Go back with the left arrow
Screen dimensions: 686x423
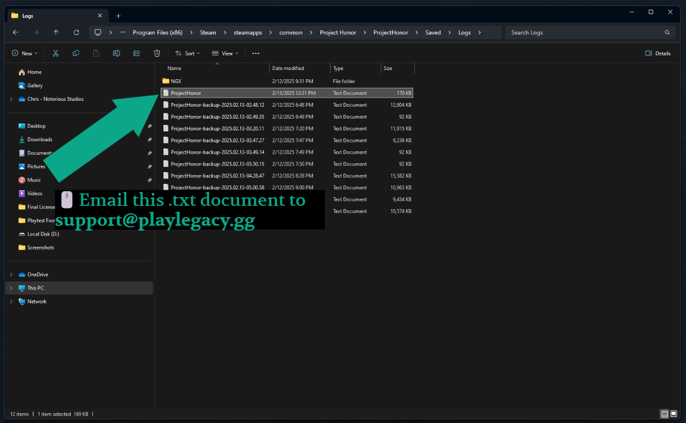(x=15, y=32)
